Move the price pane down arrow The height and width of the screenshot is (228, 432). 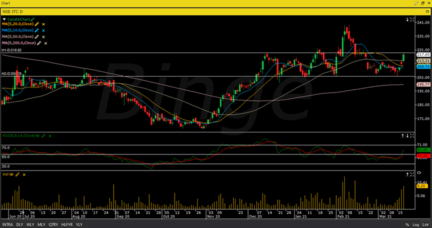click(407, 20)
